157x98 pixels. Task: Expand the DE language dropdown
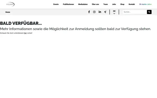pos(114,12)
